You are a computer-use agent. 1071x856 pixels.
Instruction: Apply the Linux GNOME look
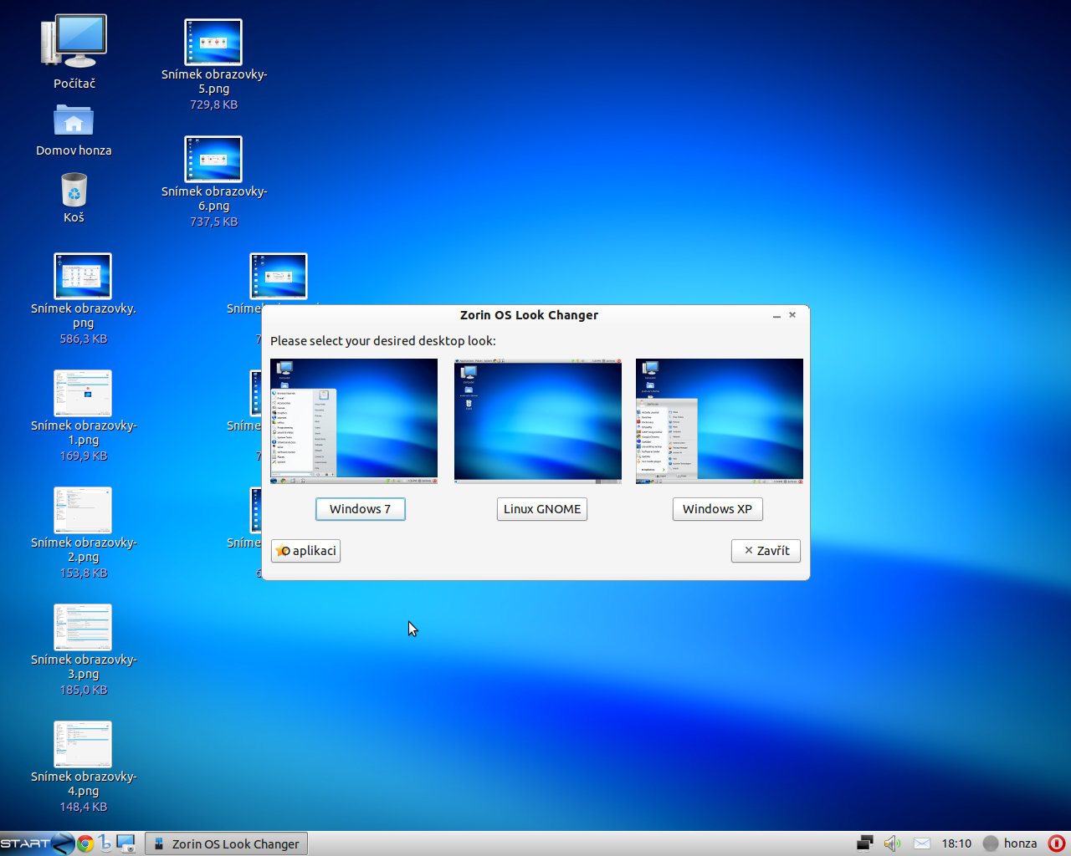(542, 509)
